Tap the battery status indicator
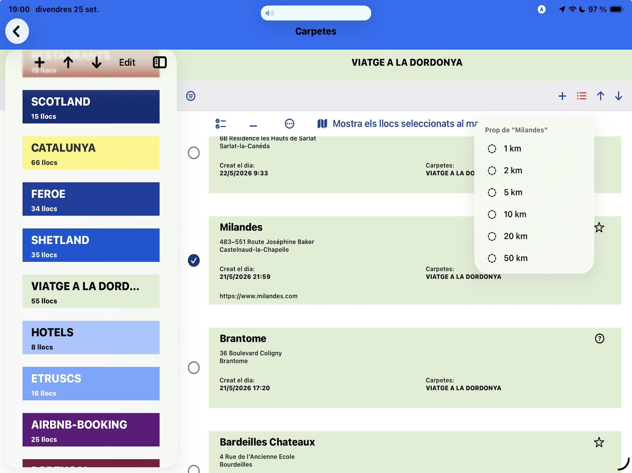632x473 pixels. click(617, 9)
